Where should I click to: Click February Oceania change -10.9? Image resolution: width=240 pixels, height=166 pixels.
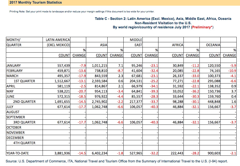click(x=232, y=71)
